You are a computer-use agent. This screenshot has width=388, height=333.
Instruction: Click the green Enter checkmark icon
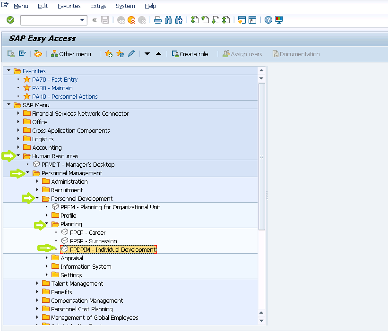[10, 20]
